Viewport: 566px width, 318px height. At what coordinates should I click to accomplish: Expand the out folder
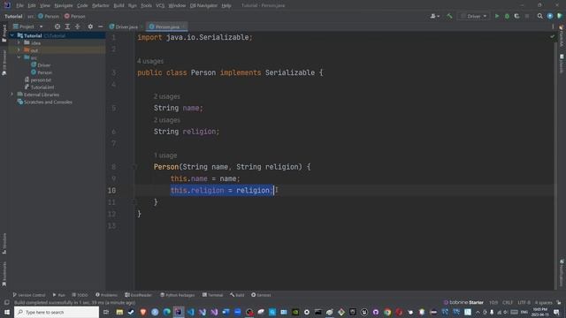click(19, 50)
